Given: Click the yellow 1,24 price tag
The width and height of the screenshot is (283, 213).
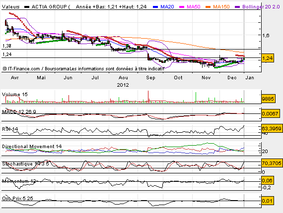Looking at the screenshot, I should click(268, 58).
